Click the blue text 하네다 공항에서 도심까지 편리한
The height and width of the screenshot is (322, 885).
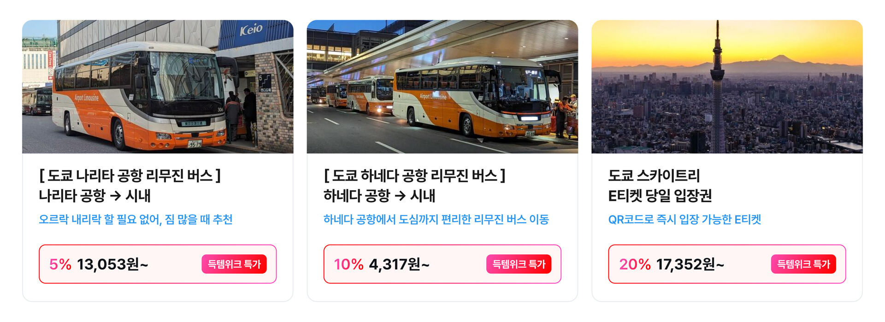tap(397, 219)
